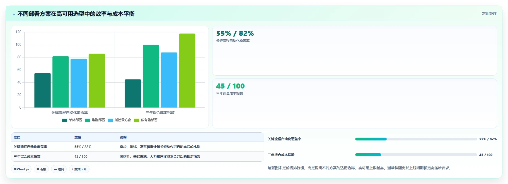Click the header icon beside the title
Screen dimensions: 508x184
tap(13, 14)
